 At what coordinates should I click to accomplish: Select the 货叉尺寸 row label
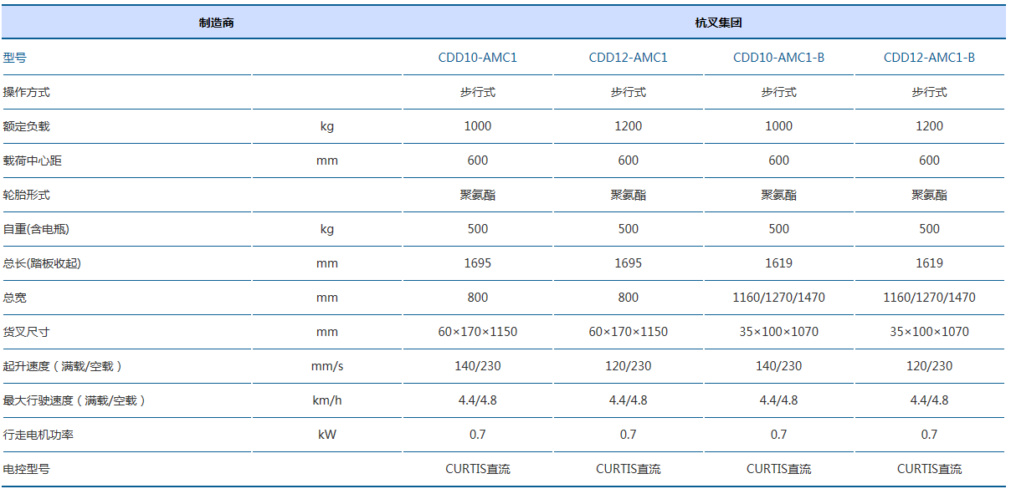coord(27,332)
